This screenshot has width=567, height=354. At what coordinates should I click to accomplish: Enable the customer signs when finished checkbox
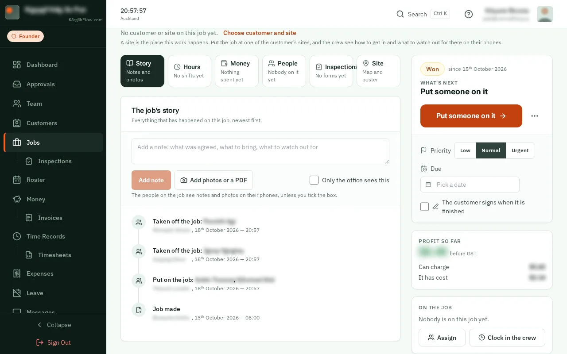pyautogui.click(x=424, y=207)
